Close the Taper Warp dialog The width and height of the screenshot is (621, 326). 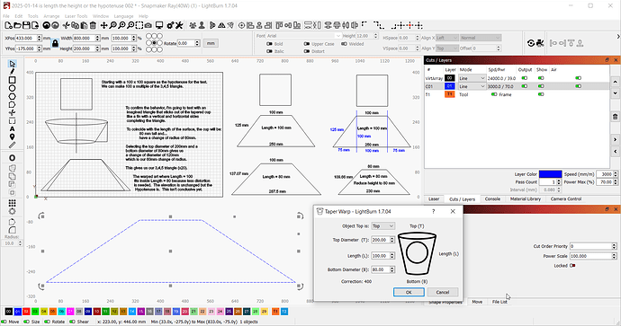pyautogui.click(x=453, y=211)
